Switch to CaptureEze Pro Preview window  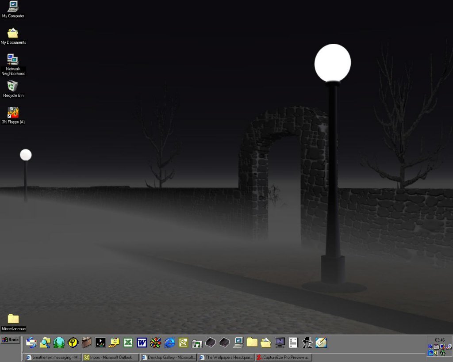284,357
